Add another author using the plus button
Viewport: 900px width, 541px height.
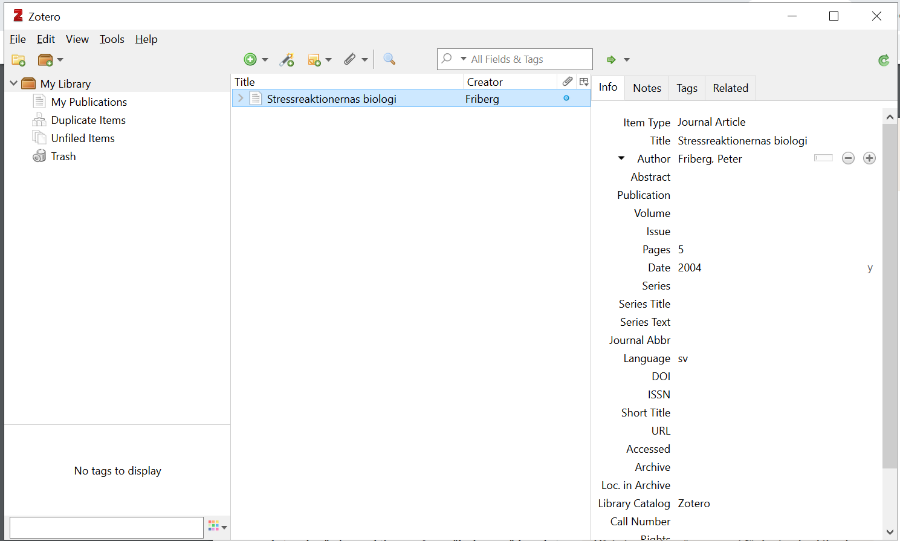pyautogui.click(x=869, y=158)
